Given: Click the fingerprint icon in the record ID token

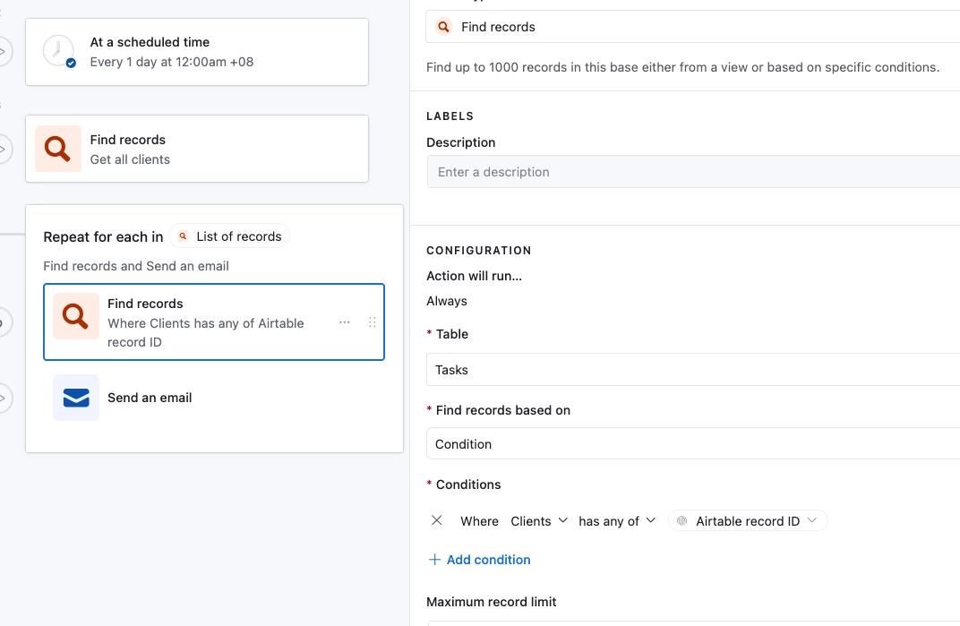Looking at the screenshot, I should click(x=682, y=521).
